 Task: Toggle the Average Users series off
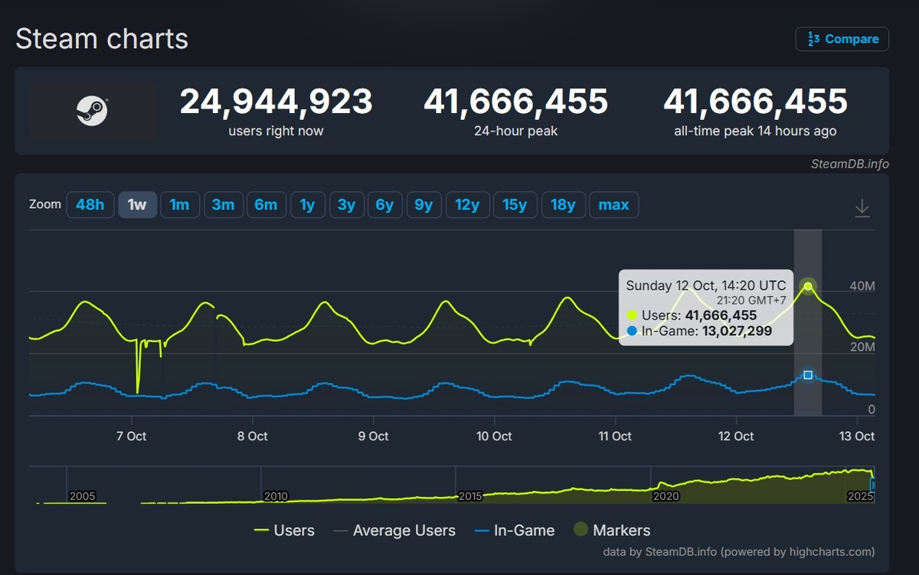(404, 530)
